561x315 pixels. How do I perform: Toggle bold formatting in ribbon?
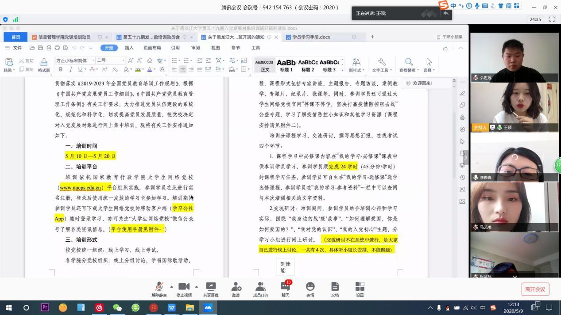click(61, 69)
